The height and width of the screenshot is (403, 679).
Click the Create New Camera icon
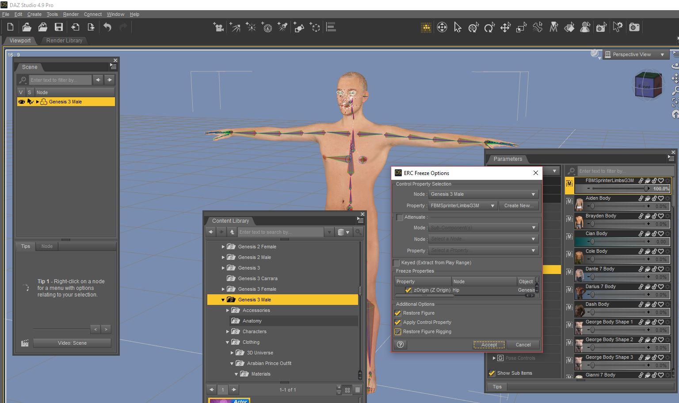[x=218, y=27]
